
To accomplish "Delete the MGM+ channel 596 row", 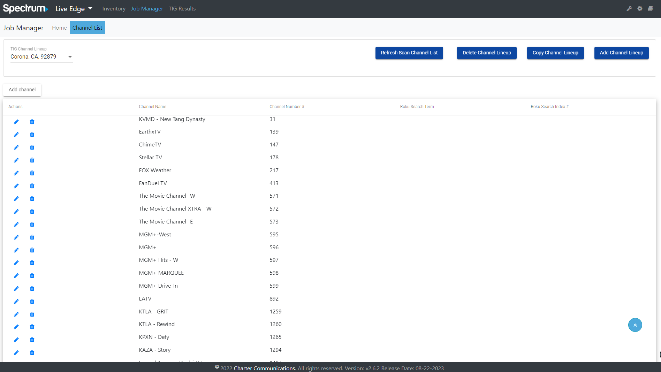I will click(32, 250).
